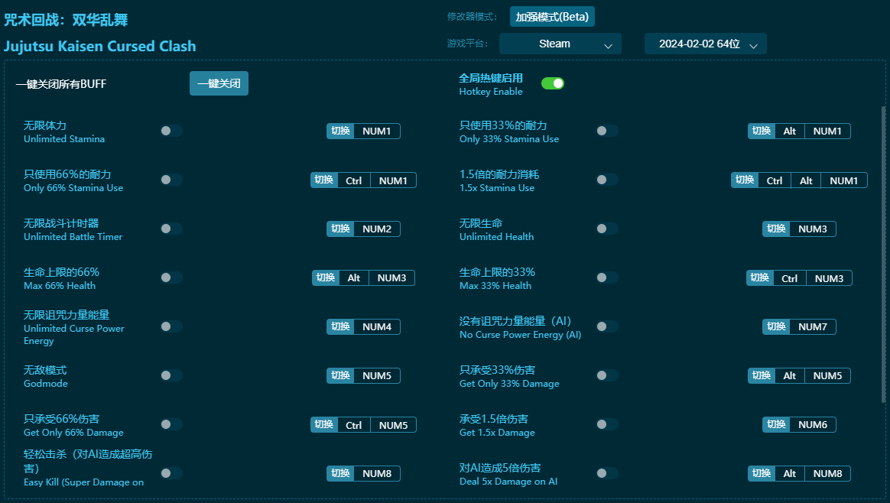Viewport: 890px width, 503px height.
Task: Click the vertical scrollbar of cheat list
Action: (883, 255)
